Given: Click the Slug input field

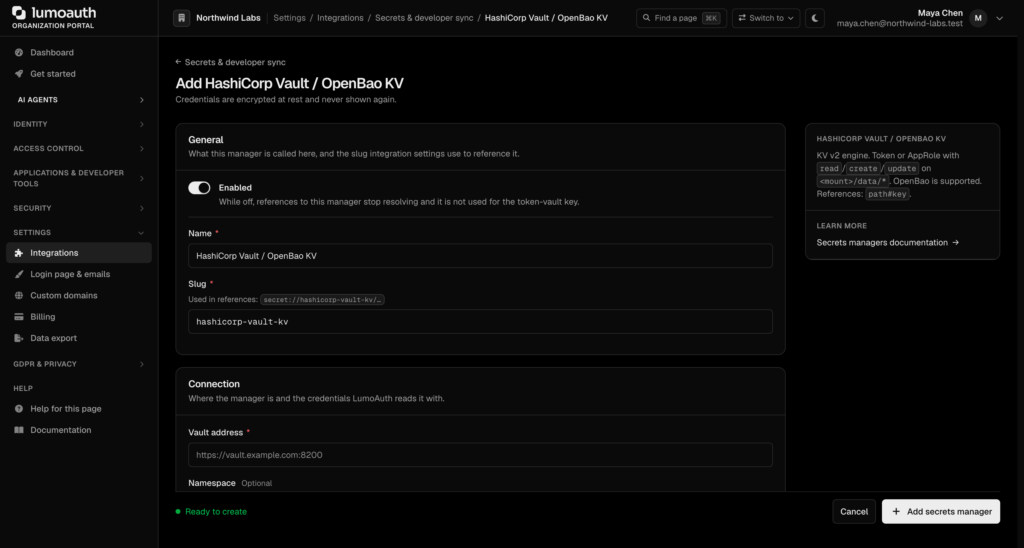Looking at the screenshot, I should click(480, 322).
